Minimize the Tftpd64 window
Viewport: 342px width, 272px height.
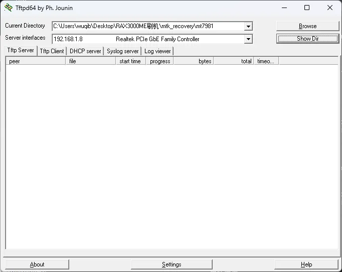(284, 8)
